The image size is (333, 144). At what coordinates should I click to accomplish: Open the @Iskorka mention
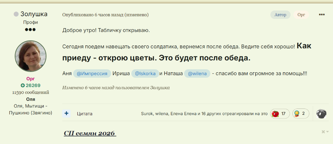click(x=145, y=74)
